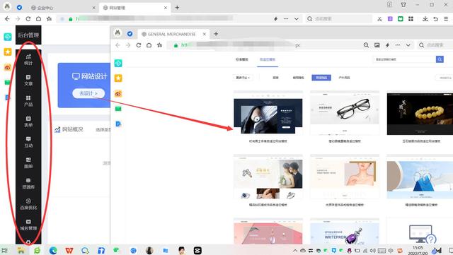Open the WRITEPROM purple pendant template thumbnail

(345, 232)
